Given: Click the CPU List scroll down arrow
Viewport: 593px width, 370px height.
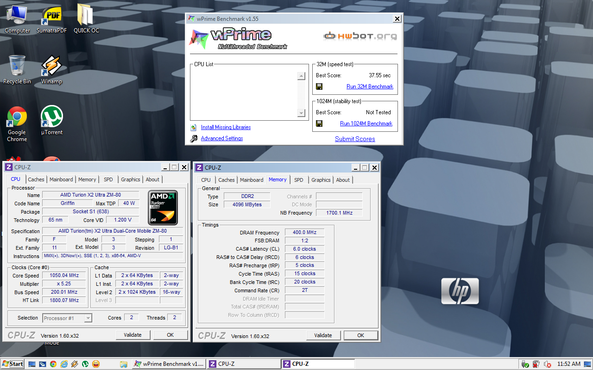Looking at the screenshot, I should (301, 113).
